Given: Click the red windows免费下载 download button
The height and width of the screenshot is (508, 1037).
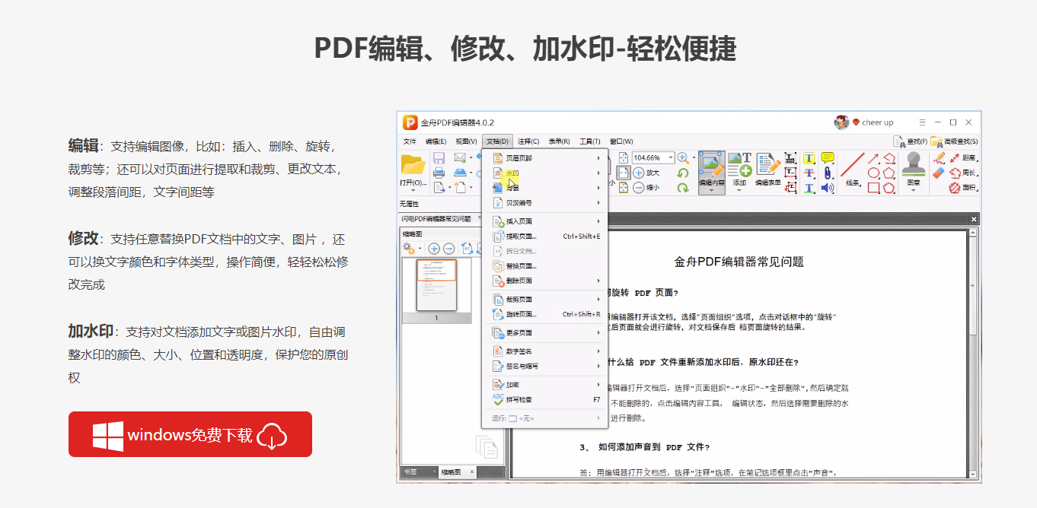Looking at the screenshot, I should [x=190, y=434].
